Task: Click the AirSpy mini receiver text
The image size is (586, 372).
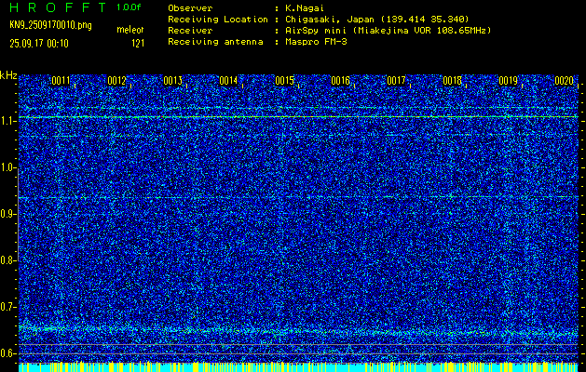Action: click(388, 30)
